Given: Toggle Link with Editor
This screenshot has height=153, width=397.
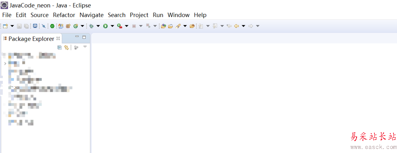Looking at the screenshot, I should (x=66, y=47).
